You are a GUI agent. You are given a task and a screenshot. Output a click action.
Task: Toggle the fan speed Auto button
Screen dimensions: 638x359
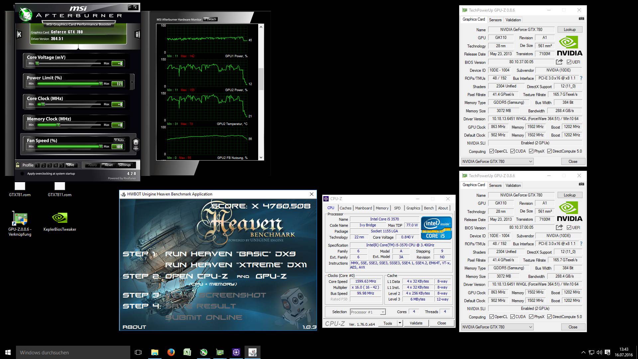click(x=119, y=140)
